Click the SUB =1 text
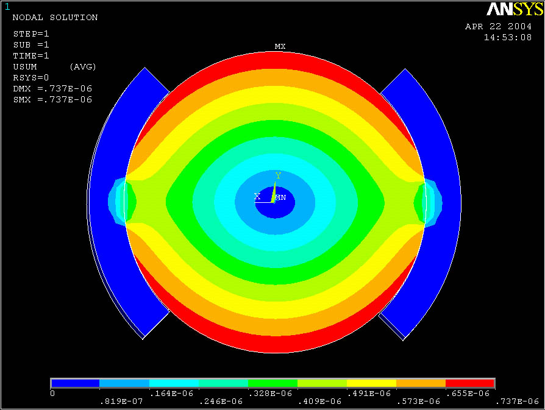Image resolution: width=545 pixels, height=410 pixels. click(x=31, y=45)
